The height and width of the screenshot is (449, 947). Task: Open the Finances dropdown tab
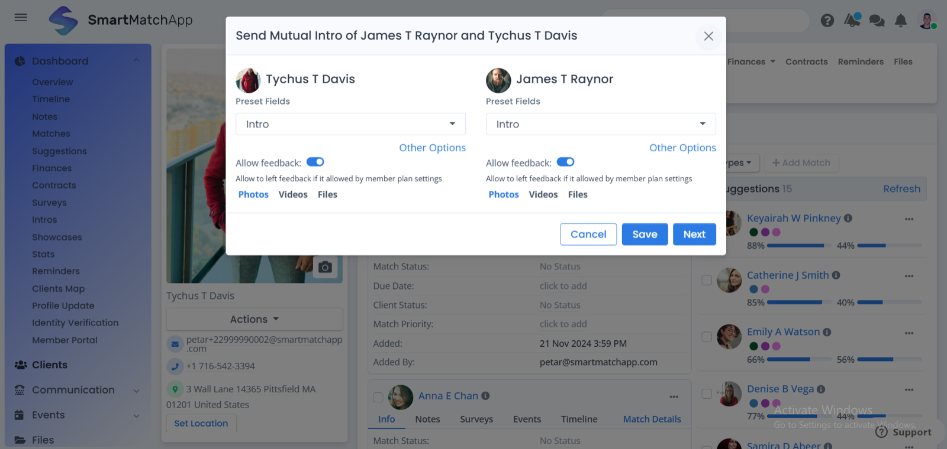[751, 61]
